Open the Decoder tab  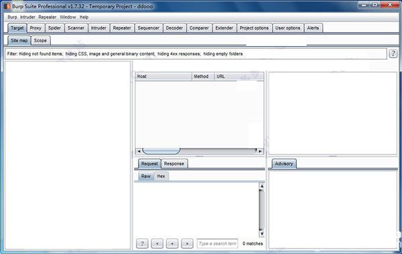[174, 28]
